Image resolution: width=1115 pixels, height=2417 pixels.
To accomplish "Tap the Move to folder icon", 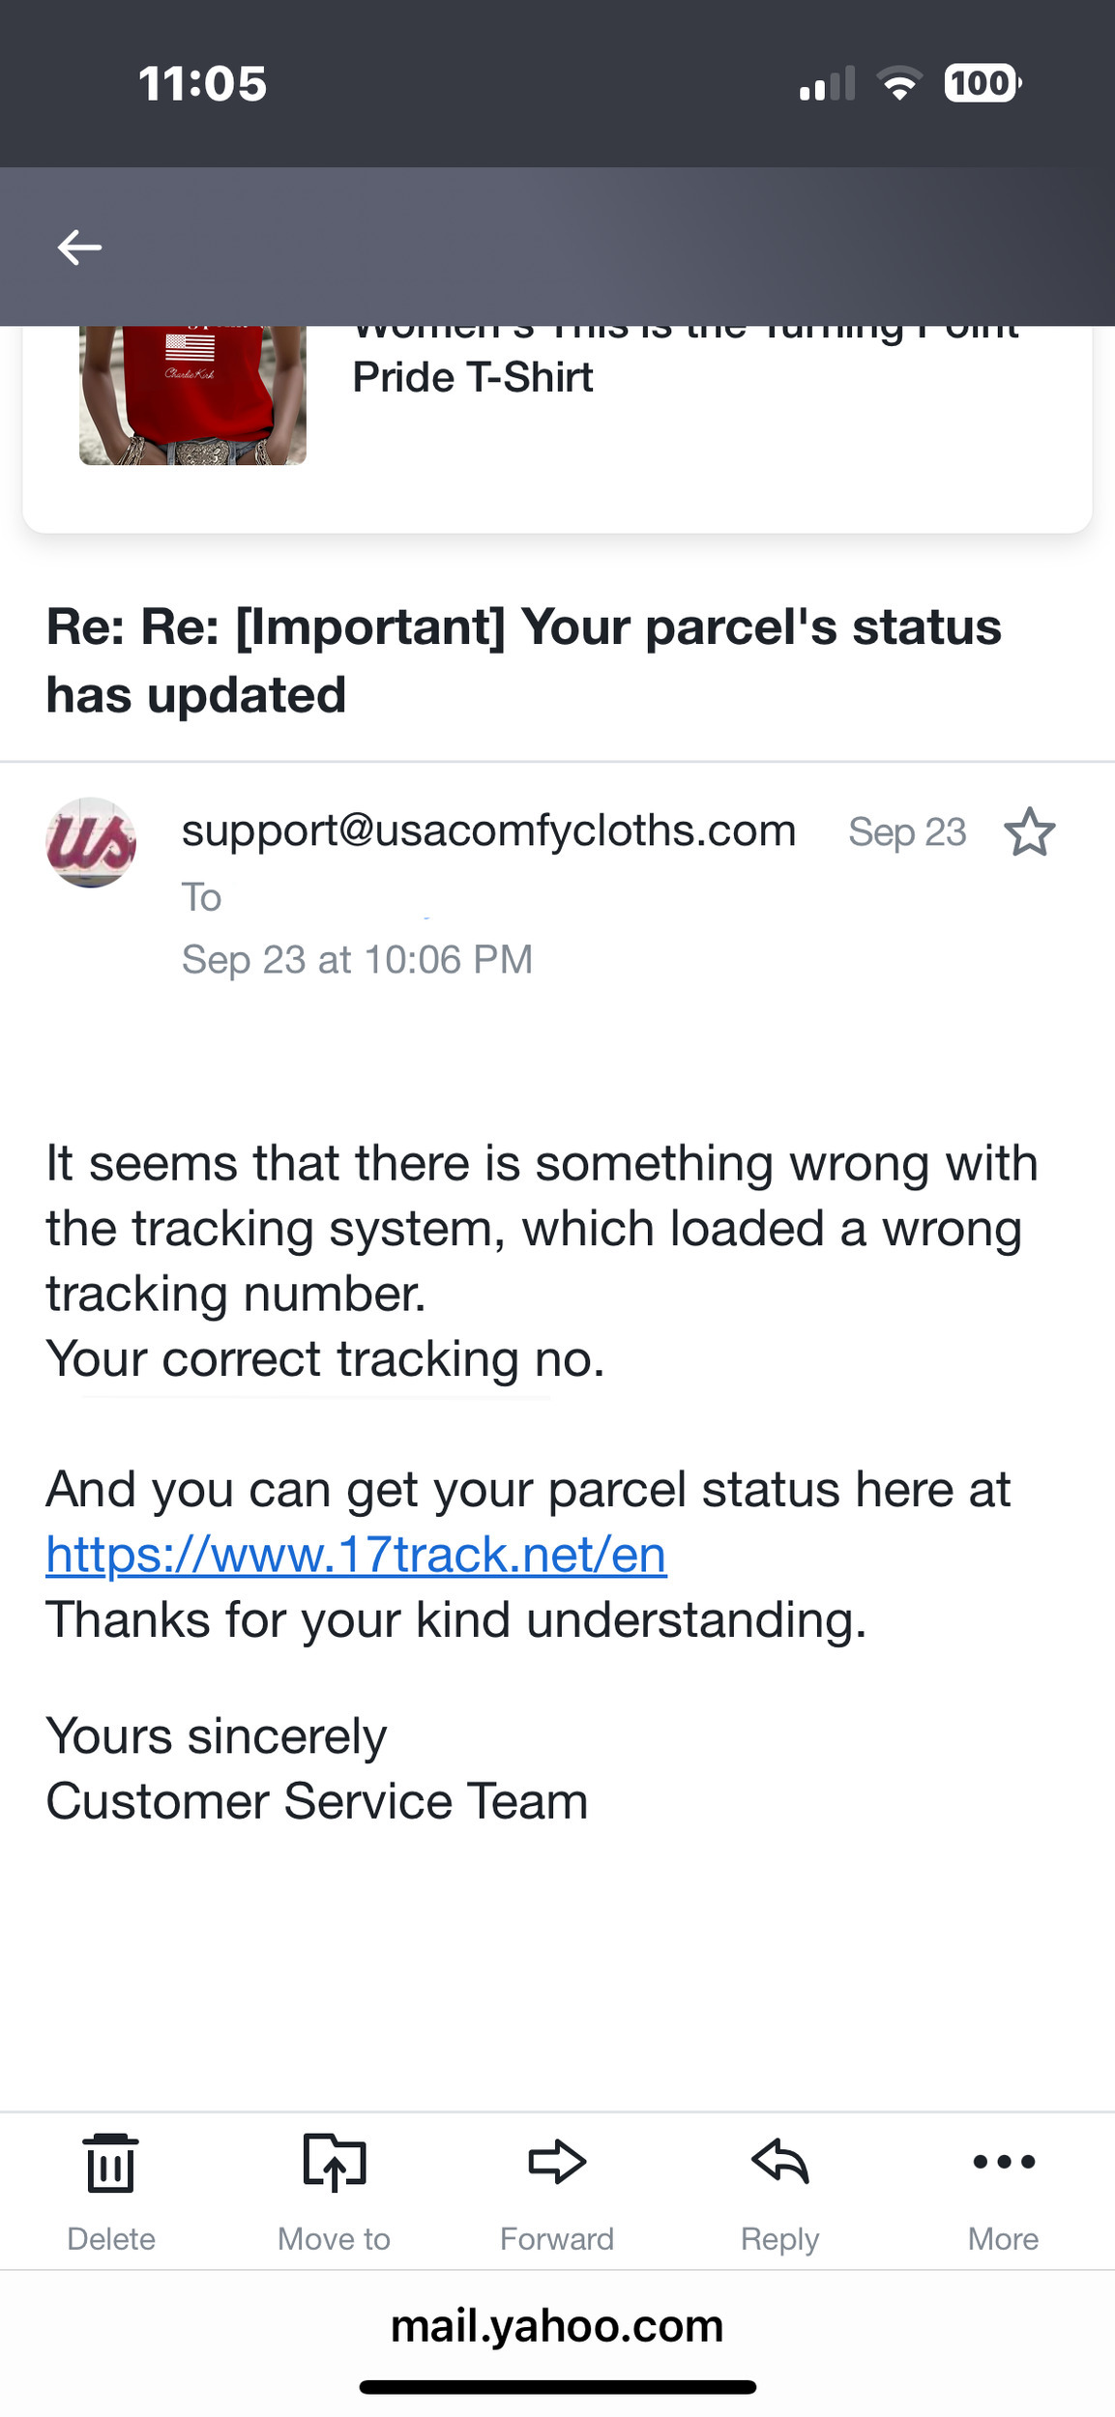I will (334, 2164).
